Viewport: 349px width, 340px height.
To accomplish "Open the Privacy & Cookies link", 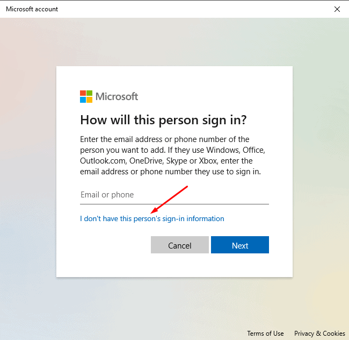I will pos(319,334).
